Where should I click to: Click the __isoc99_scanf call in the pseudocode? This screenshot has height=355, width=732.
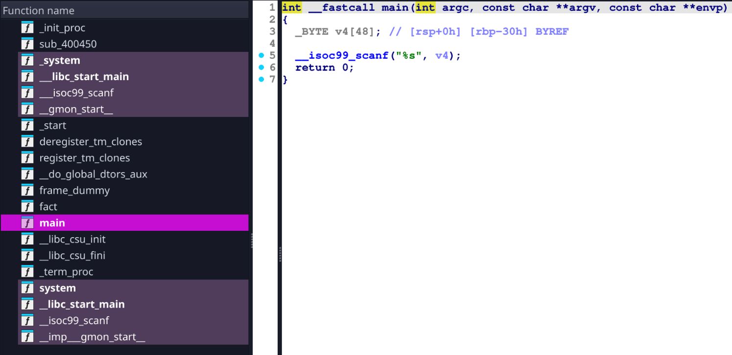point(342,56)
